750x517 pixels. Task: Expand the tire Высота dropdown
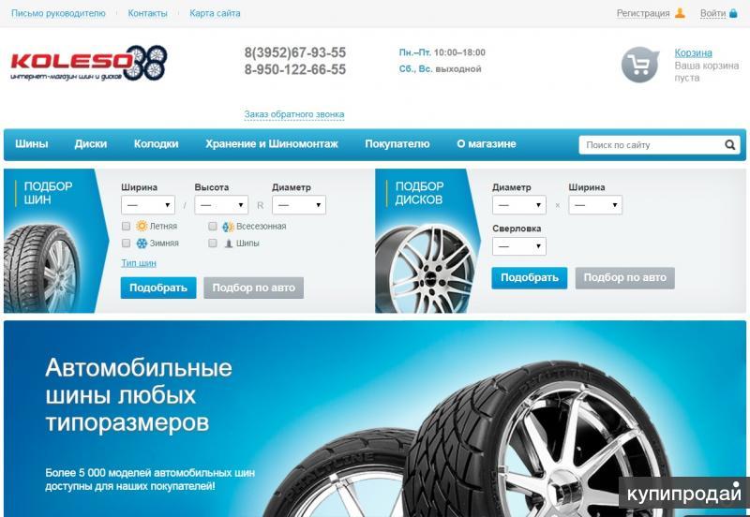221,205
